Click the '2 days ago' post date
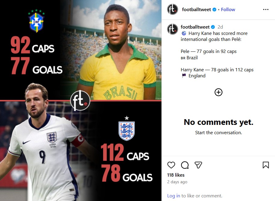The height and width of the screenshot is (201, 275). [177, 182]
